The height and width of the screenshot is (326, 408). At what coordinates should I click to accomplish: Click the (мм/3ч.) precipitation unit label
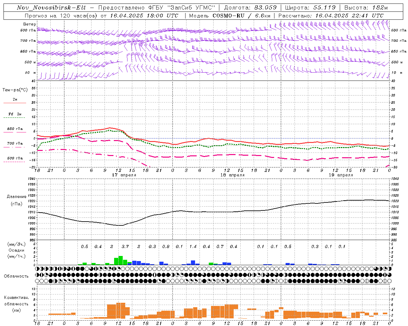point(16,244)
